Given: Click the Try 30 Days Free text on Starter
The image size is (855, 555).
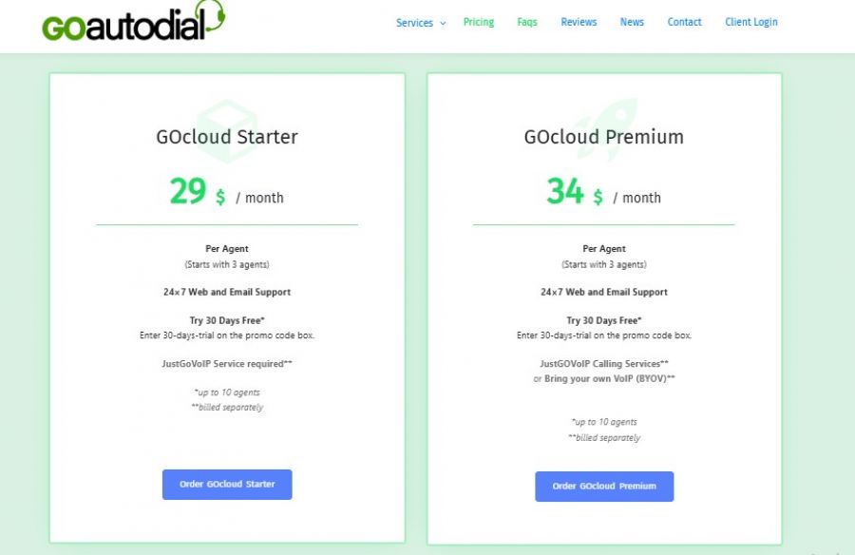Looking at the screenshot, I should click(x=226, y=320).
